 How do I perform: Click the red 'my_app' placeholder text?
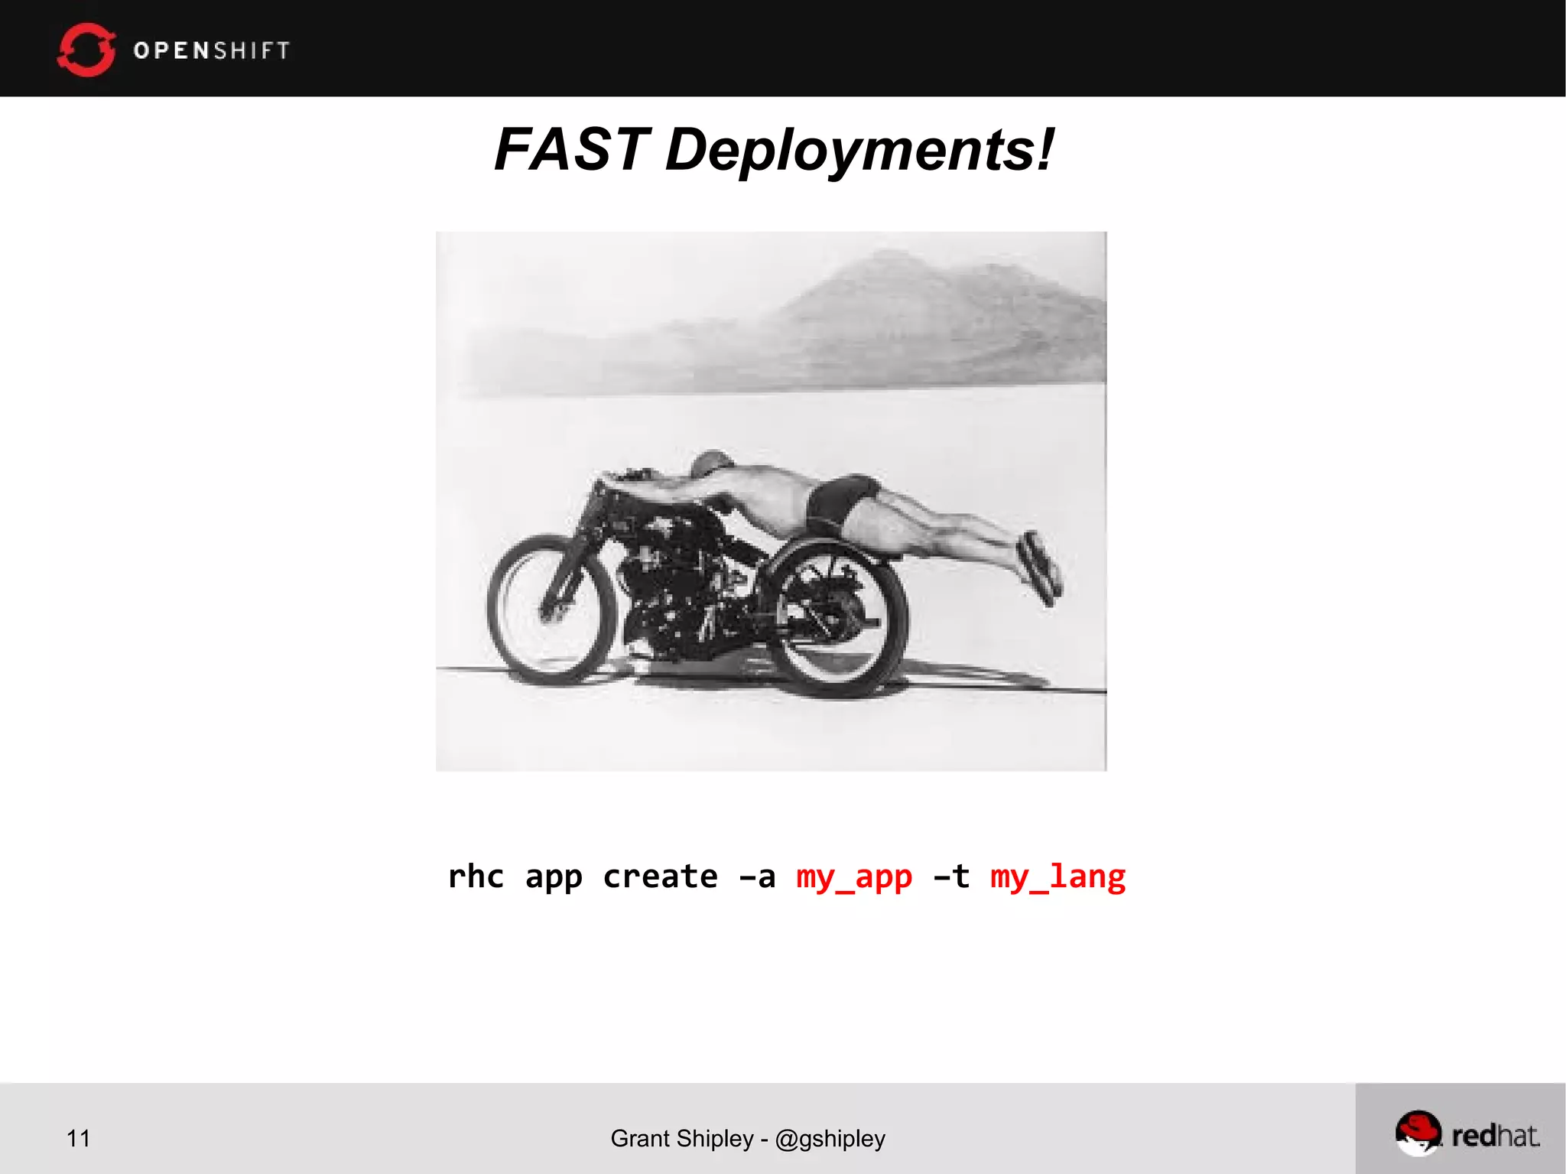854,878
